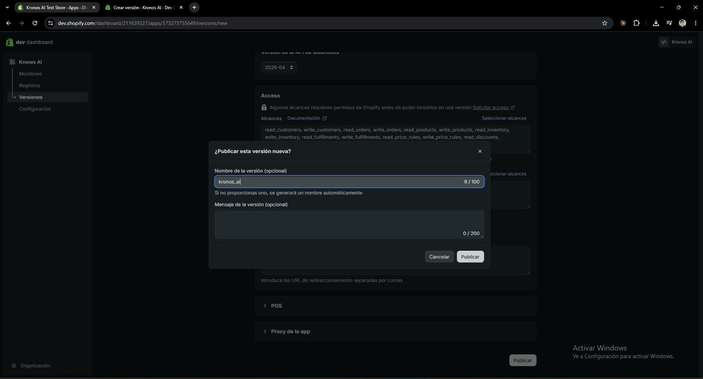Open the Chrome profile avatar
This screenshot has width=703, height=379.
(x=682, y=23)
